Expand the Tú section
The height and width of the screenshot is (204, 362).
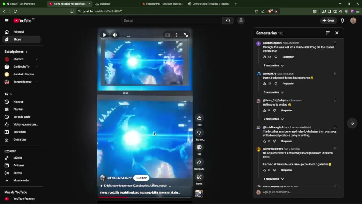click(8, 94)
